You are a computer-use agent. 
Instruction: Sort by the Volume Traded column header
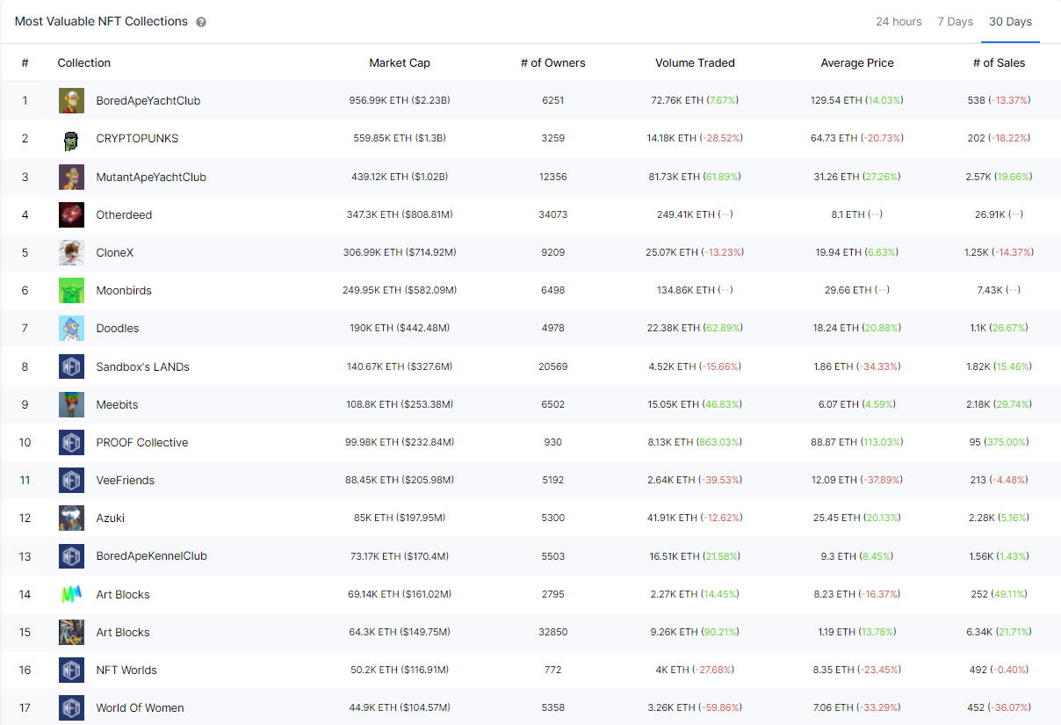tap(695, 62)
